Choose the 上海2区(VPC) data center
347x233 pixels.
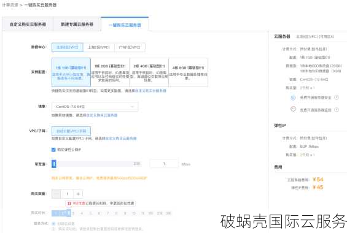point(99,47)
